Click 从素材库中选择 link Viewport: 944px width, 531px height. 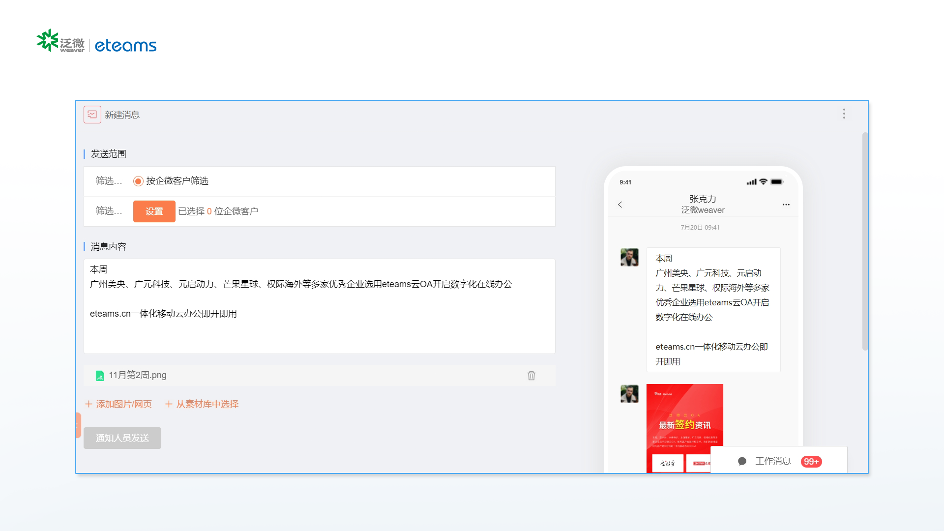[202, 404]
